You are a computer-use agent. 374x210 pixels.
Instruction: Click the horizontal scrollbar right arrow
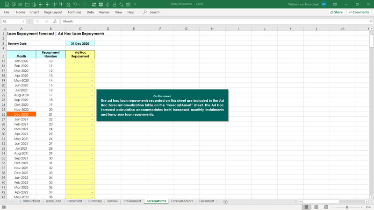coord(367,202)
